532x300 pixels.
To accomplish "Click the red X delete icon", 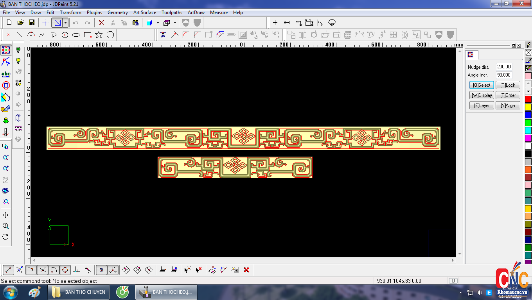I will coord(101,23).
